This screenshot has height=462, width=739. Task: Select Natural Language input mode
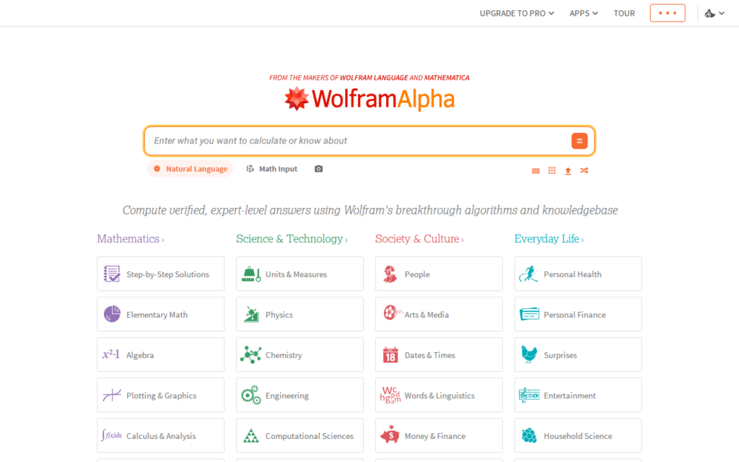tap(190, 169)
